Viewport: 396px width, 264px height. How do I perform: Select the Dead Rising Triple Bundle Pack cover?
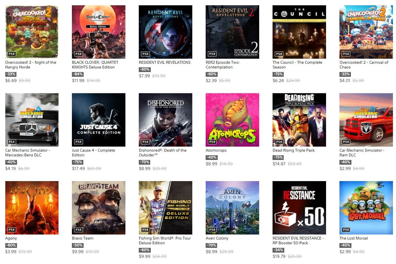point(299,120)
